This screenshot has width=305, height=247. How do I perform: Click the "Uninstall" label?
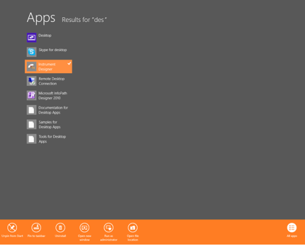coord(61,236)
